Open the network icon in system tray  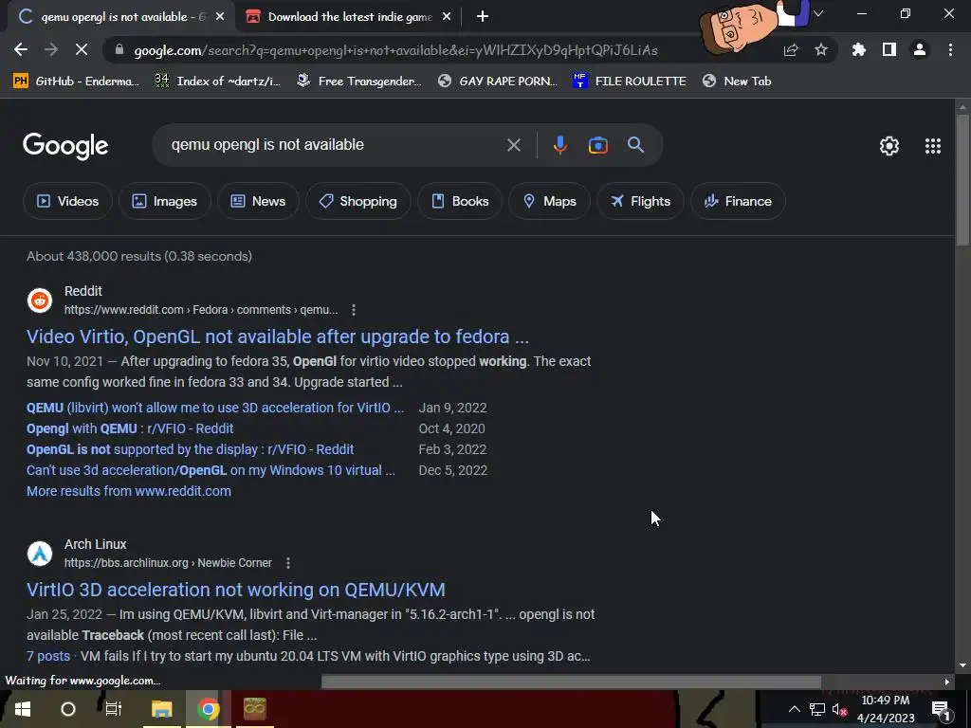(816, 709)
